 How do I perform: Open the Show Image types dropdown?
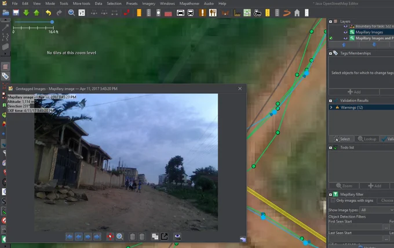tap(377, 210)
